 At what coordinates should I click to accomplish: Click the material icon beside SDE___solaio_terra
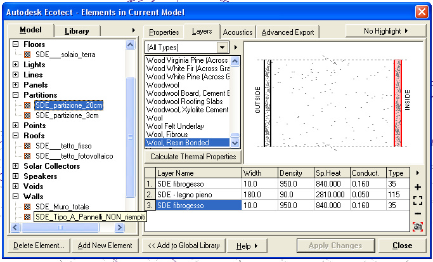[x=27, y=55]
